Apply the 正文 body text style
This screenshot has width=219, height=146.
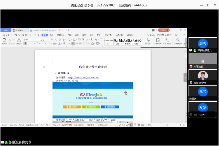(109, 42)
